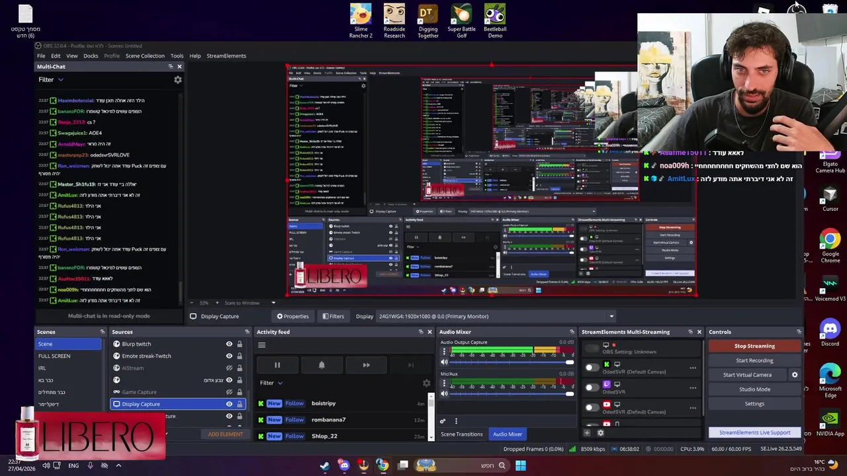Open Virtual Camera settings gear
The height and width of the screenshot is (476, 847).
795,375
